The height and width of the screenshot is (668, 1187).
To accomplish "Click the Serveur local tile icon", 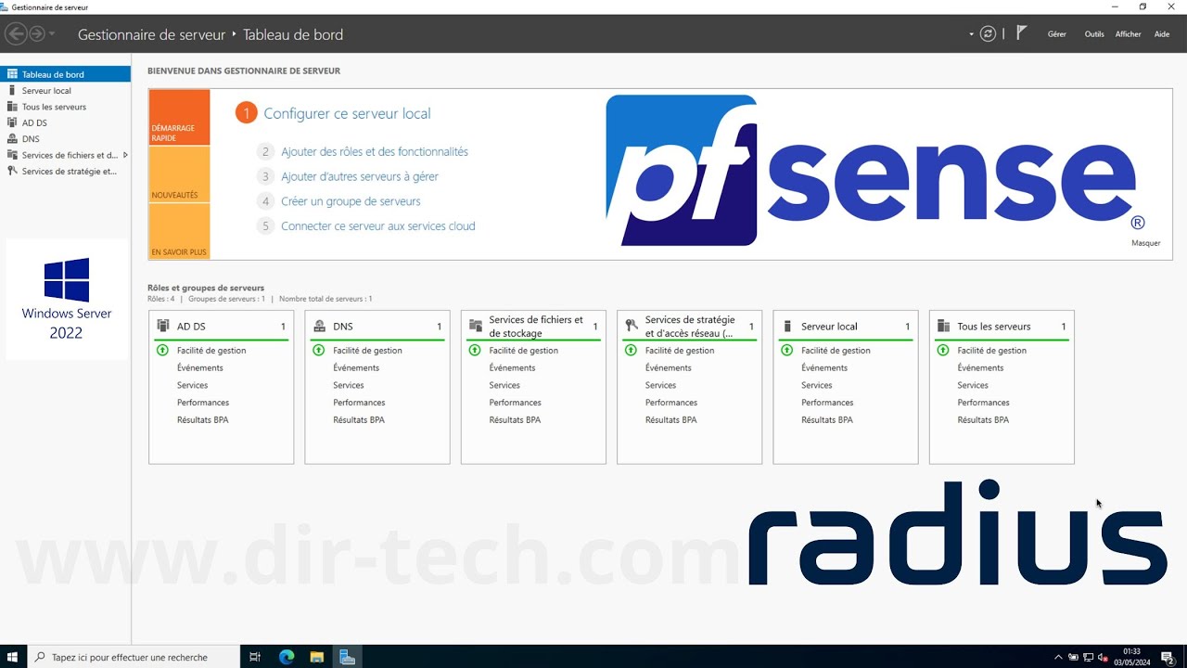I will coord(787,326).
